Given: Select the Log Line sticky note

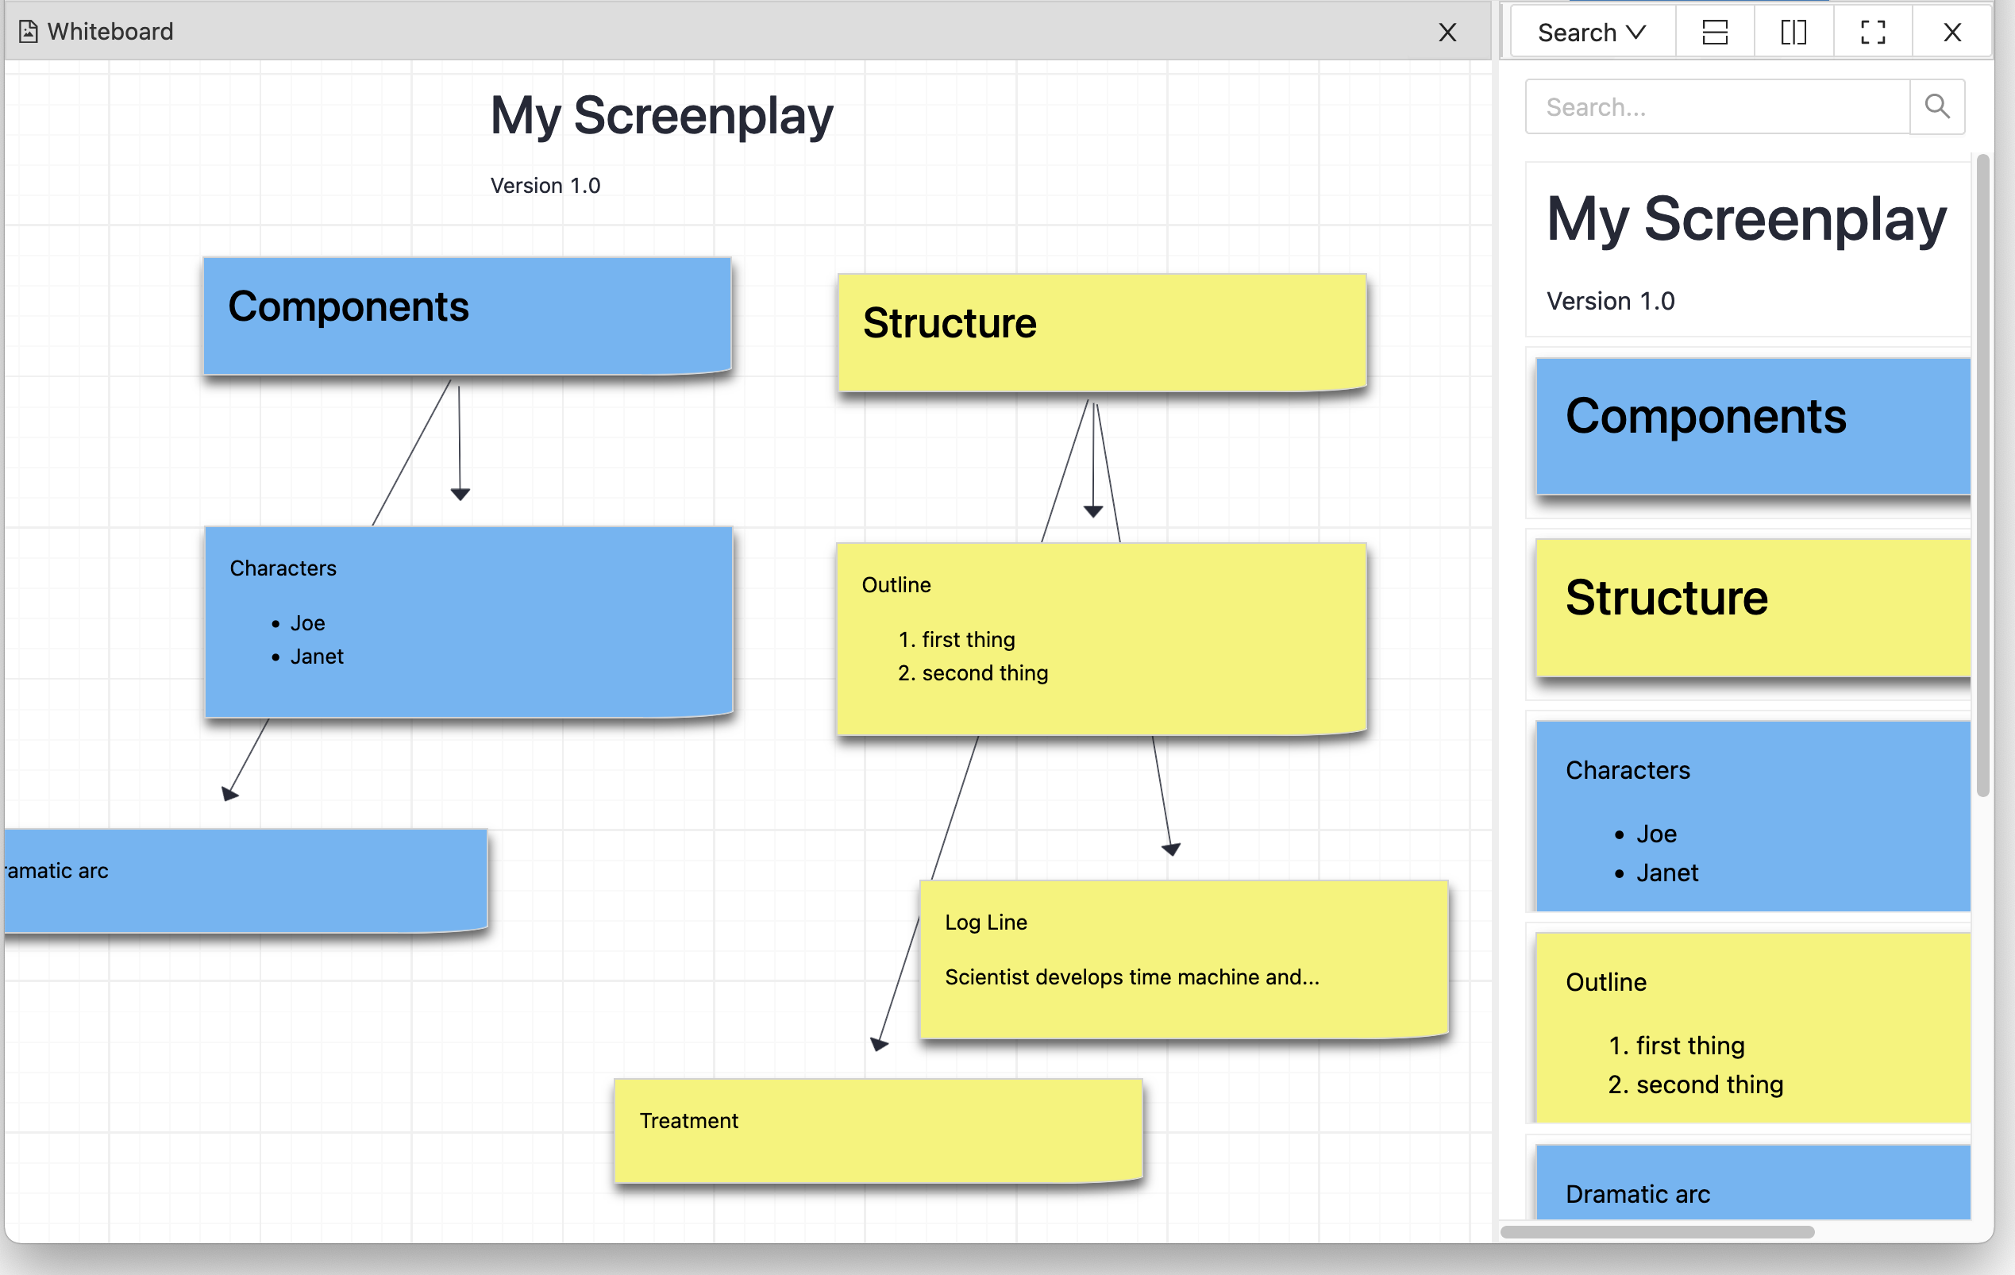Looking at the screenshot, I should click(1183, 959).
